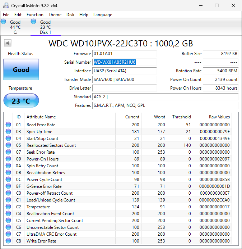This screenshot has width=242, height=249.
Task: Open the Disk menu
Action: (x=70, y=15)
